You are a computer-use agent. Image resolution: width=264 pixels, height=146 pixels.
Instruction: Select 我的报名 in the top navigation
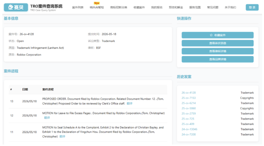click(x=157, y=7)
